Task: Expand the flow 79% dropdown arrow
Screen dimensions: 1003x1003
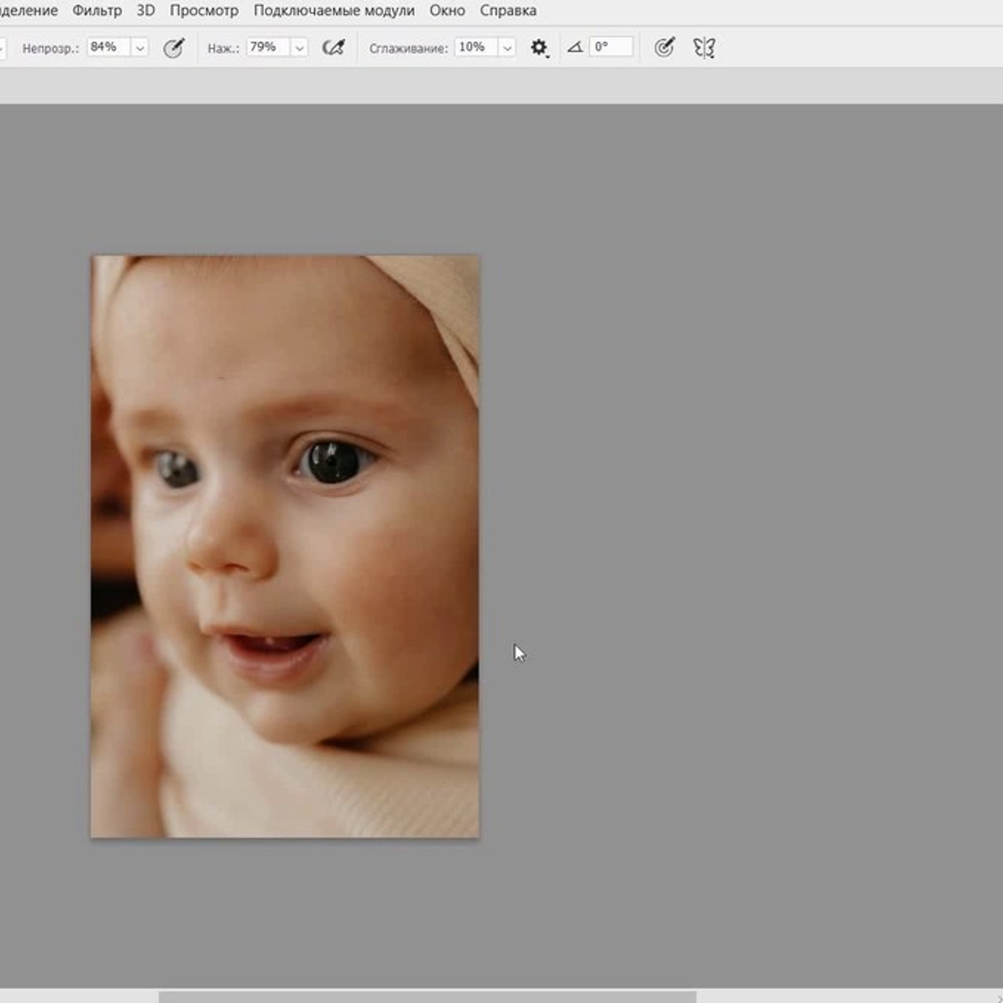Action: pos(299,48)
